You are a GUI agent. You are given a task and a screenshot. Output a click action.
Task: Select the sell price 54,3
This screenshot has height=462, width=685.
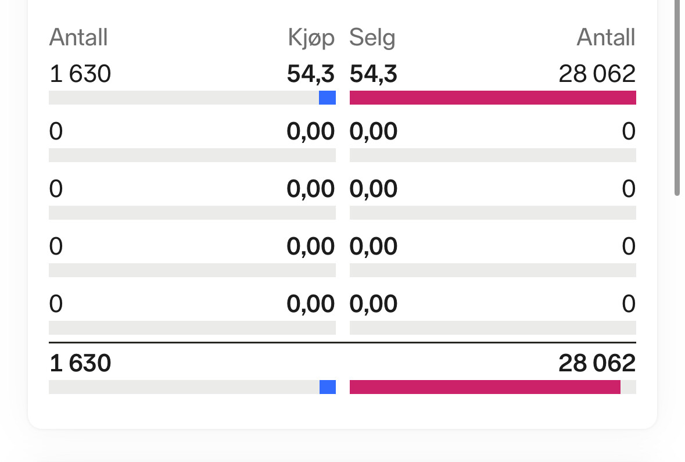(374, 74)
